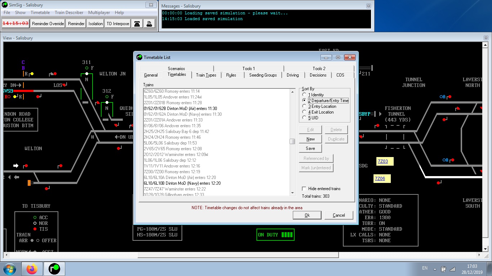Open the Windows Start menu
The width and height of the screenshot is (492, 276).
10,269
